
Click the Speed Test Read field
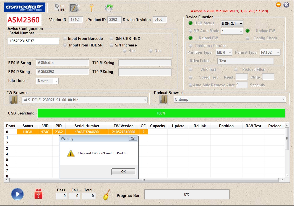coord(241,77)
